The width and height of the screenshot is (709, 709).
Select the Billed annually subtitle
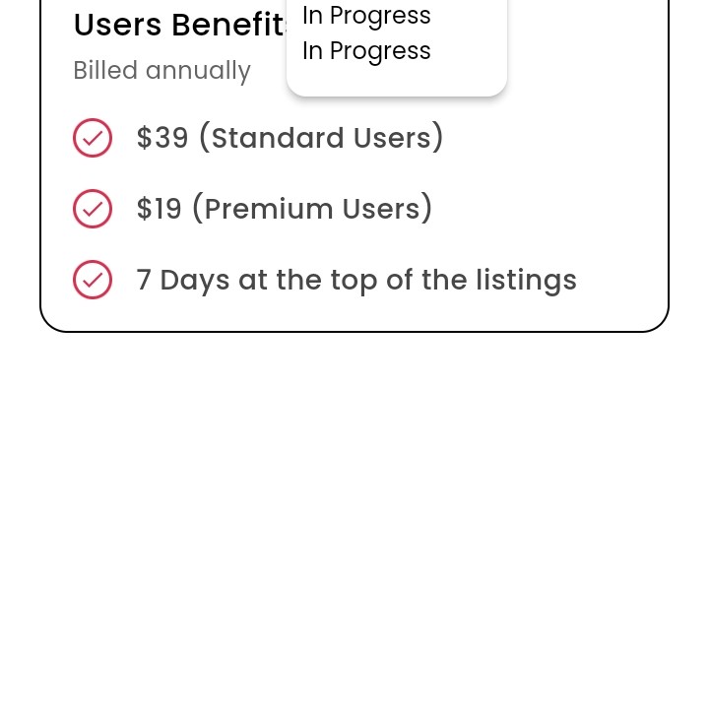click(161, 71)
